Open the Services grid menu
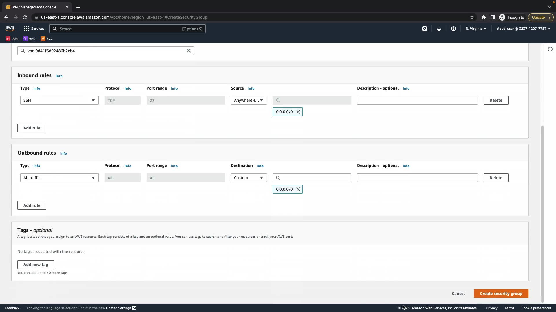 34,29
